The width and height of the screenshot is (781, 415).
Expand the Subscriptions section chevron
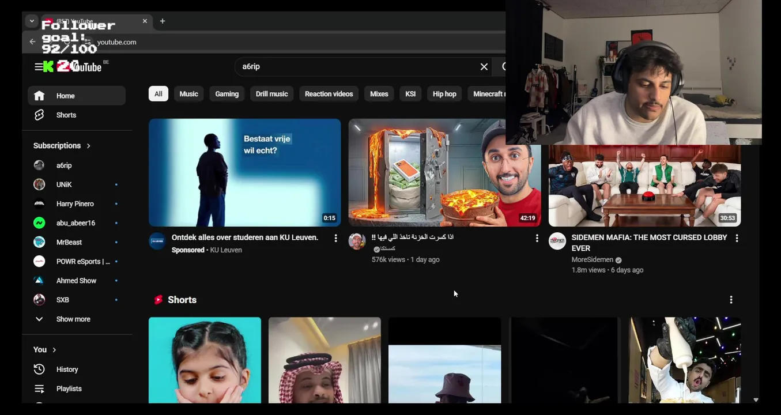click(x=88, y=146)
